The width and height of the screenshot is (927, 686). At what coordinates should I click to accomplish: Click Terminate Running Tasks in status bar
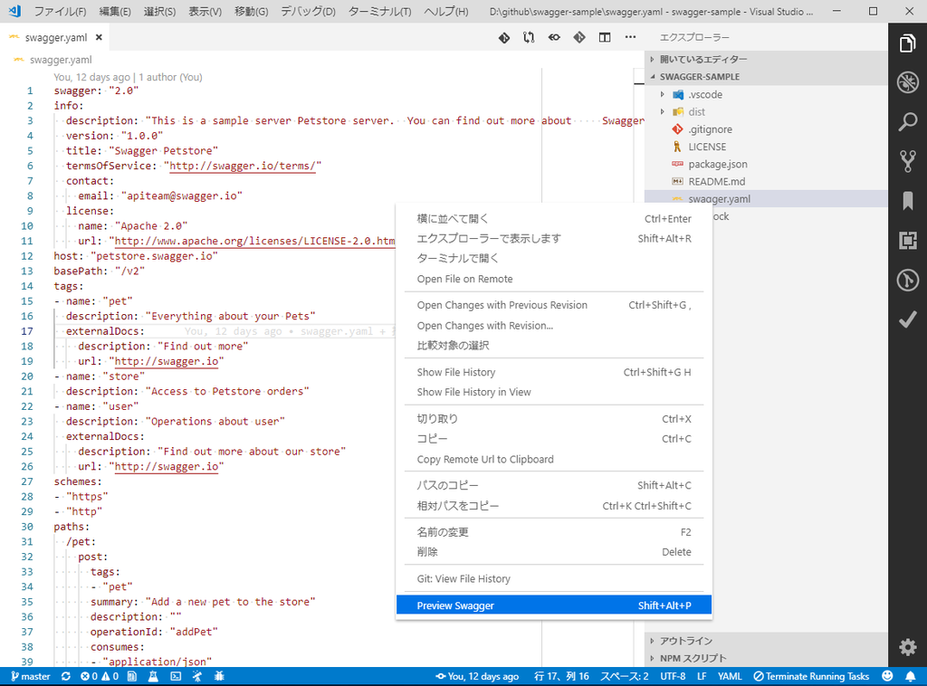pyautogui.click(x=811, y=676)
